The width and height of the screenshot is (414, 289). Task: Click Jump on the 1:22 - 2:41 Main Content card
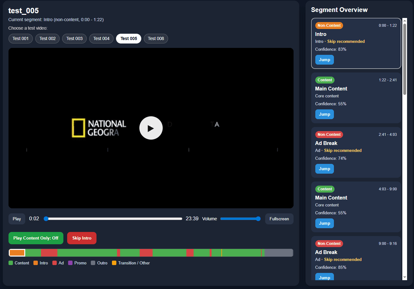324,114
